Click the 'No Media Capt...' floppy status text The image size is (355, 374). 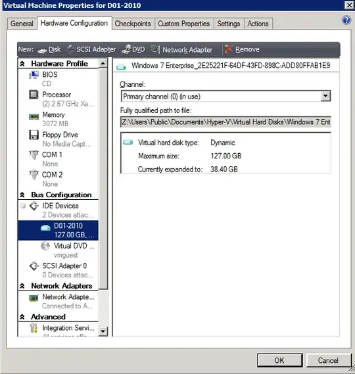[66, 144]
